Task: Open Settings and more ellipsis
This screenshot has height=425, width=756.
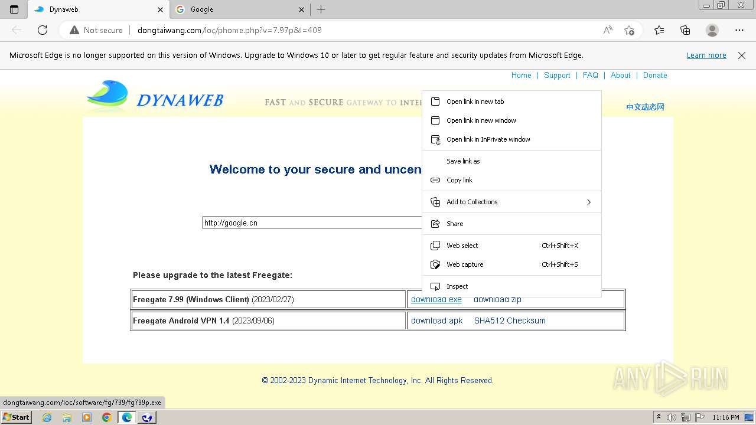Action: [x=739, y=30]
